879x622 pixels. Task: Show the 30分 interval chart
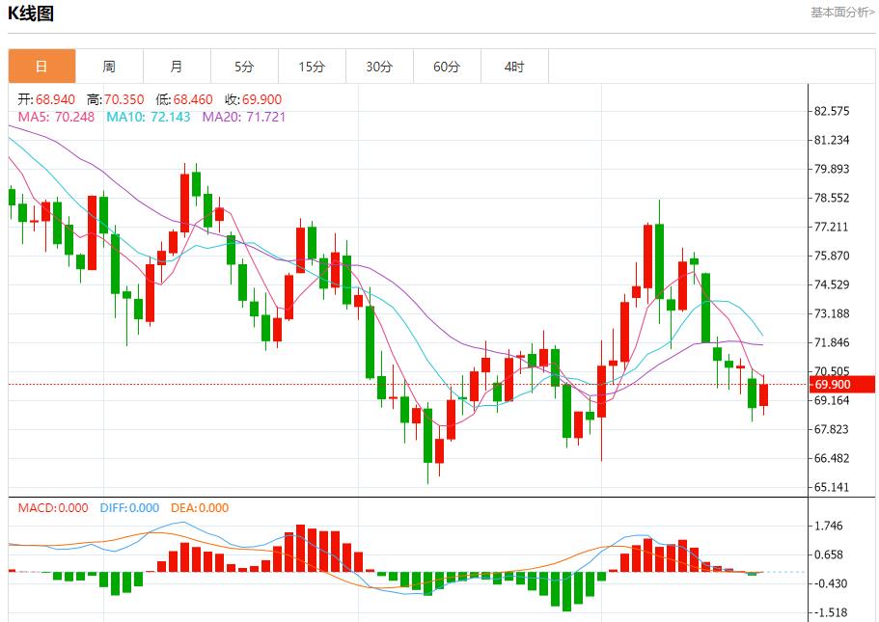pos(379,67)
